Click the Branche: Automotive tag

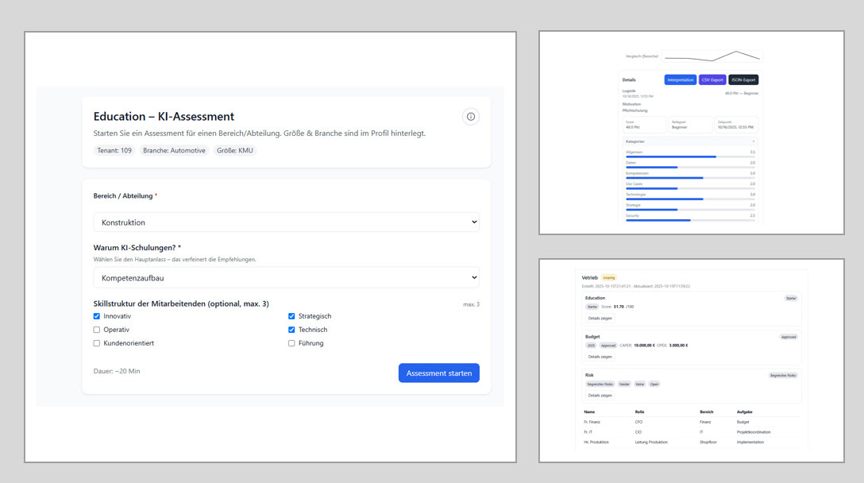click(x=174, y=150)
